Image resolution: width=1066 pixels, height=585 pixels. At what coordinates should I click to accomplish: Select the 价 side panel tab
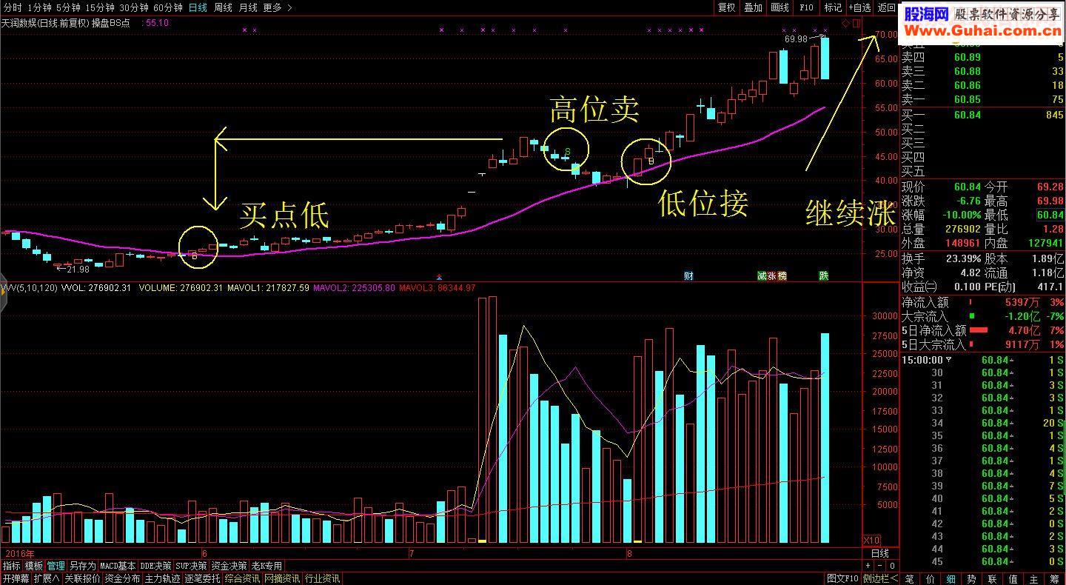(931, 578)
